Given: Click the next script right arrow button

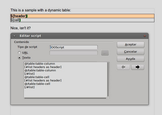Looking at the screenshot, I should (x=137, y=67).
